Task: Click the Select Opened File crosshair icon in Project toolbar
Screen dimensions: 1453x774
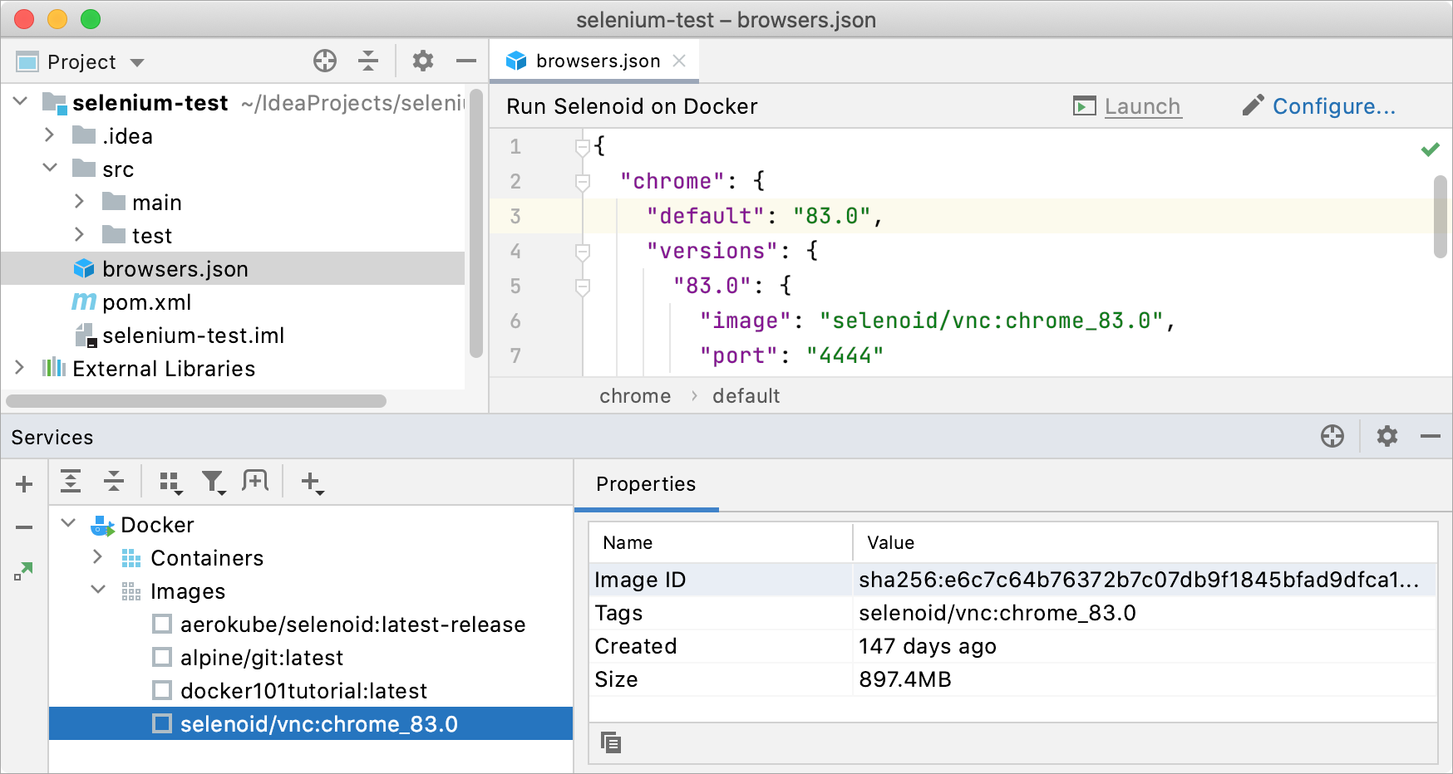Action: click(x=324, y=61)
